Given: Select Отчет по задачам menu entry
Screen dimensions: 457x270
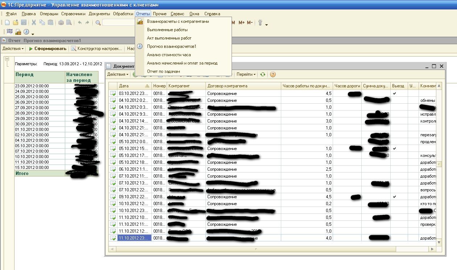Looking at the screenshot, I should tap(183, 71).
